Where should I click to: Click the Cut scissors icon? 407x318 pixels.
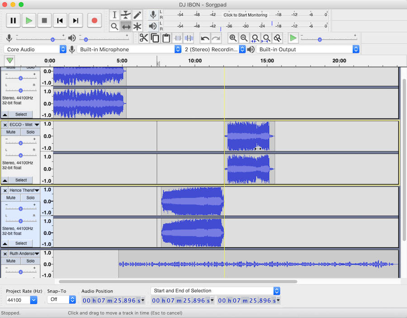[x=143, y=38]
